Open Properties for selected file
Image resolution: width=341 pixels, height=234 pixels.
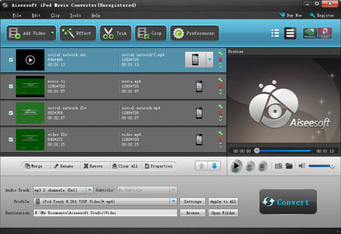(x=159, y=166)
